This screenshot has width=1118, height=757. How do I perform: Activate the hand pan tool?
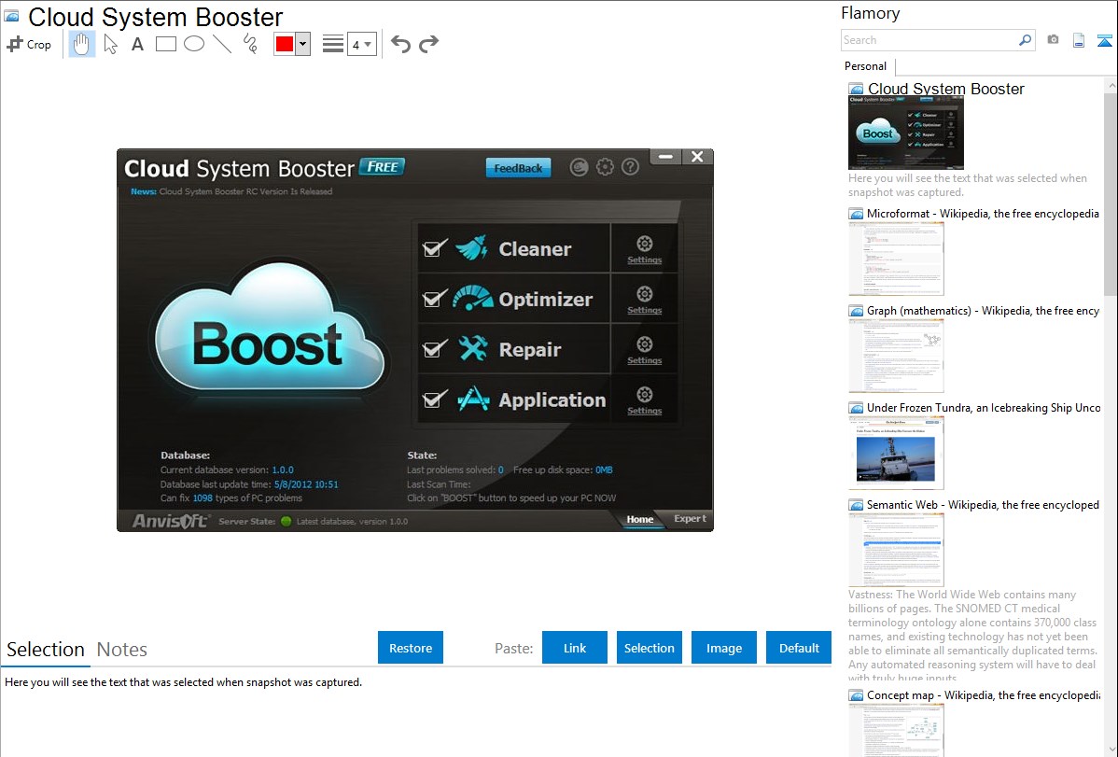click(81, 44)
